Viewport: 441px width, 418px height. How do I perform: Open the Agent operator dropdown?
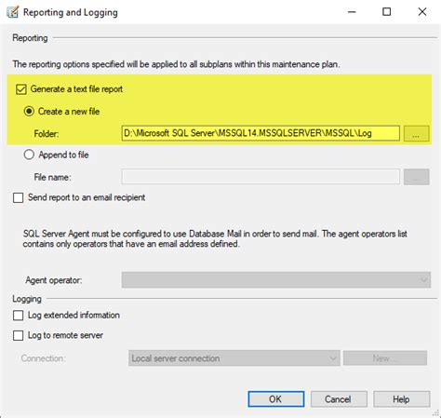click(276, 280)
